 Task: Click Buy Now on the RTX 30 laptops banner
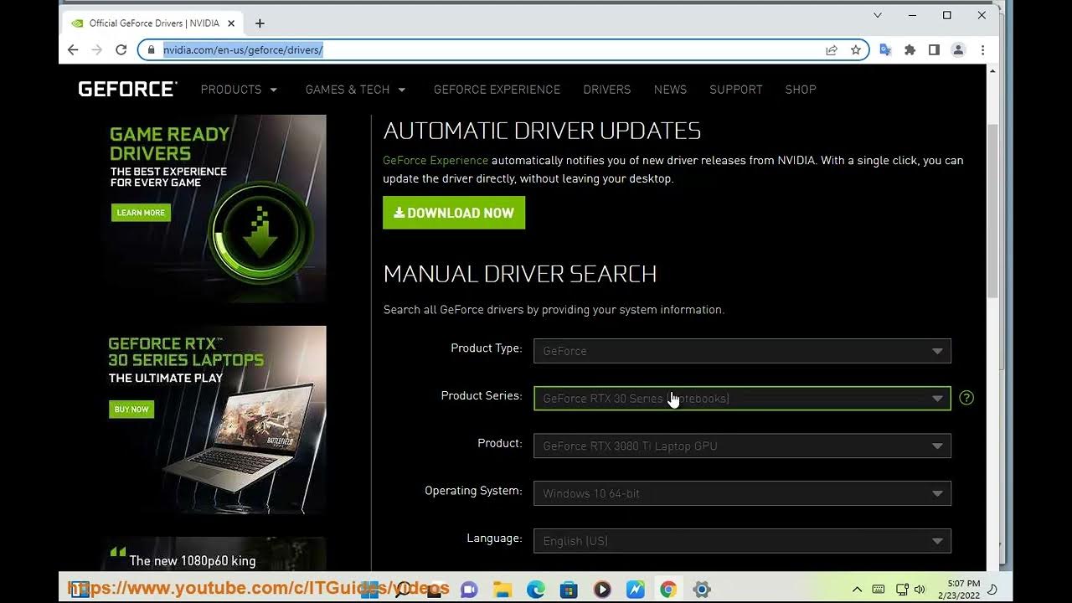click(131, 410)
